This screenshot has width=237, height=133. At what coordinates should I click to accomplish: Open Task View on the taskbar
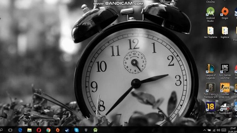10,130
